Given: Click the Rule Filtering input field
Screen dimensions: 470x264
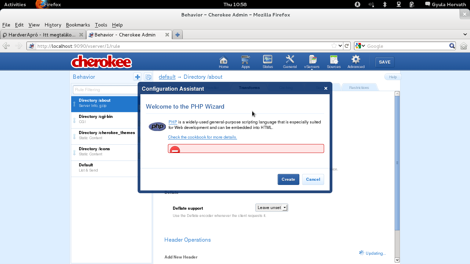Looking at the screenshot, I should tap(106, 90).
